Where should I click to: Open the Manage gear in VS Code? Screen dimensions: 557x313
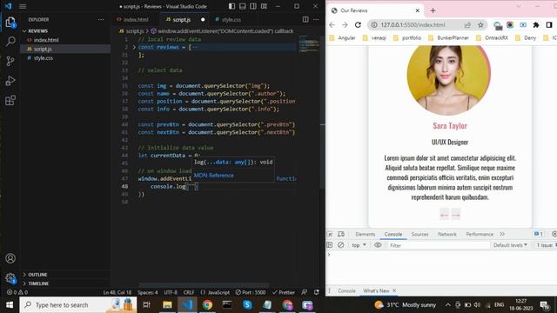click(x=10, y=278)
